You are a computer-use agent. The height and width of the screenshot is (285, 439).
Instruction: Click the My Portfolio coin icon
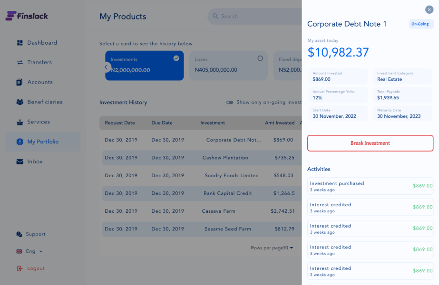[20, 142]
